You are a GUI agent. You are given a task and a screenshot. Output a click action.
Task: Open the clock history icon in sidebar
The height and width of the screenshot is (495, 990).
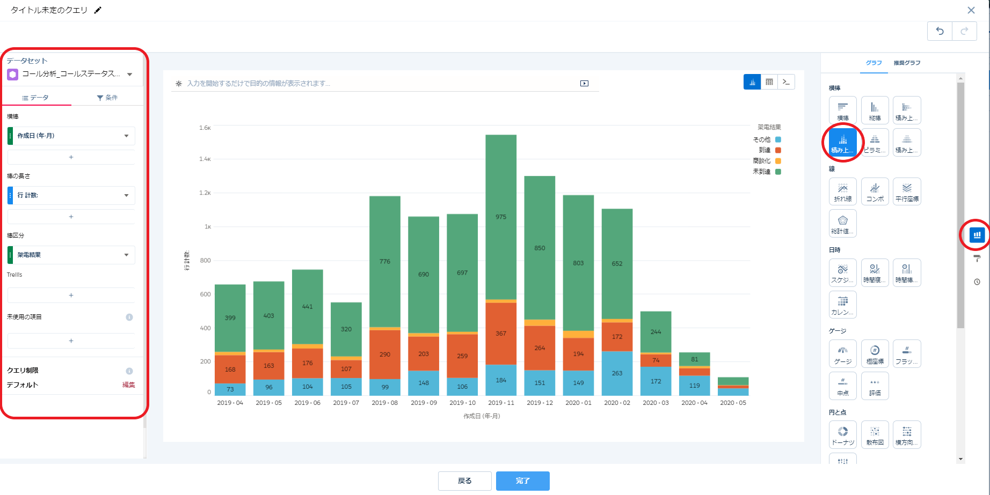click(977, 282)
